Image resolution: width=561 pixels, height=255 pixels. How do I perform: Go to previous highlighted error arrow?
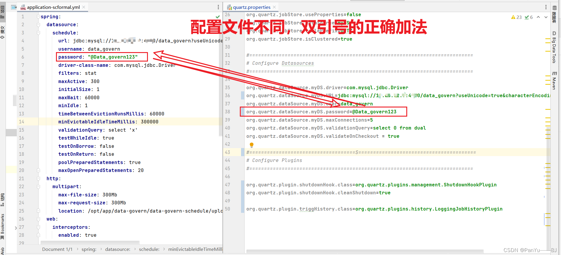(538, 17)
